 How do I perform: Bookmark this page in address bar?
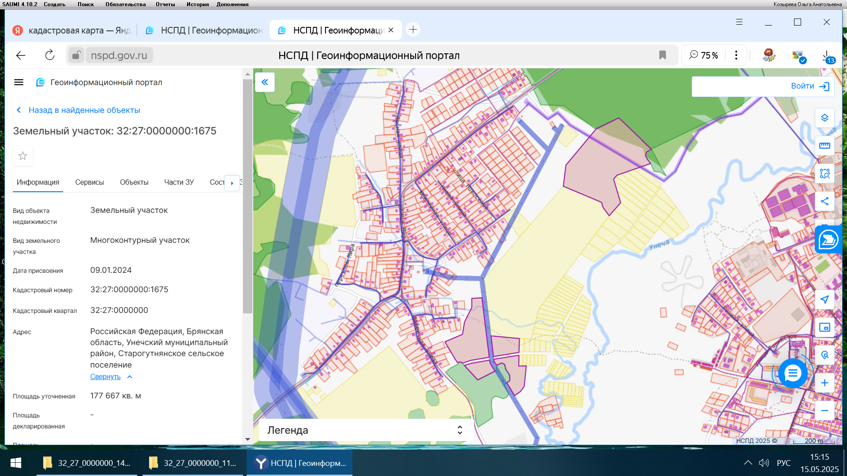[662, 55]
